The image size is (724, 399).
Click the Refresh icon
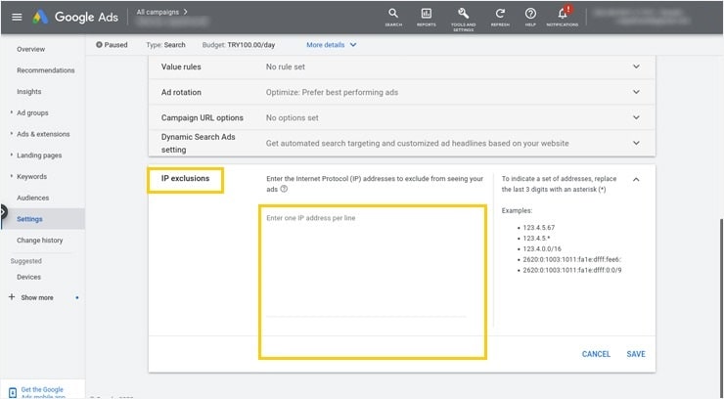(499, 14)
